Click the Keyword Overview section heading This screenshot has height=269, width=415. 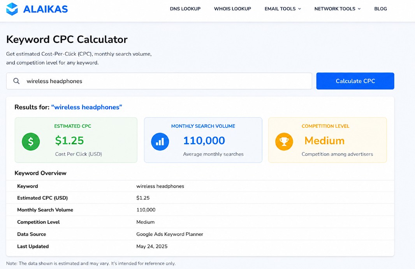point(40,173)
